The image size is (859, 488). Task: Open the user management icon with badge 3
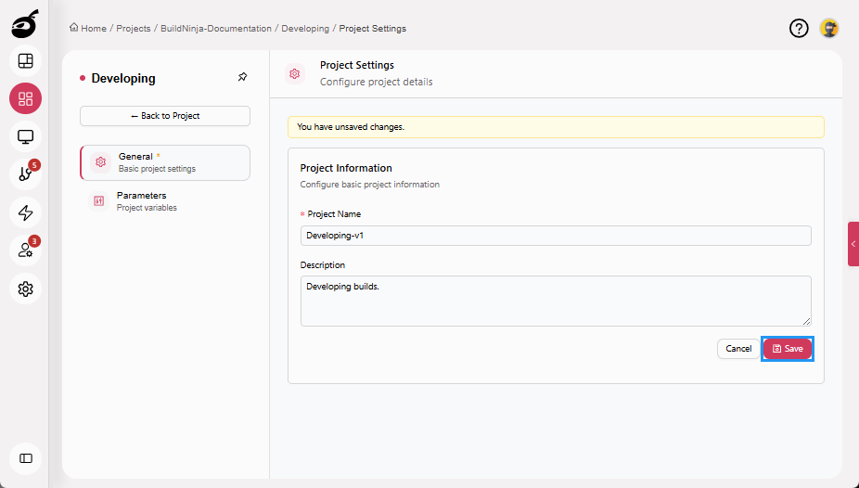coord(26,250)
